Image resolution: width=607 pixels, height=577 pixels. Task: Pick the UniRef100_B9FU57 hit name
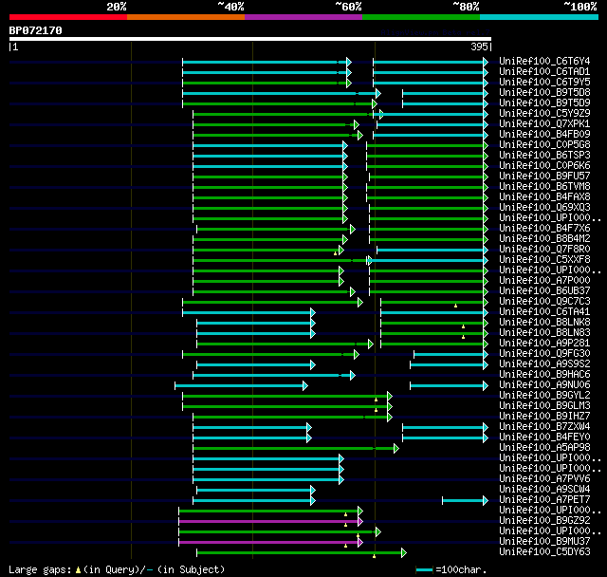coord(544,177)
